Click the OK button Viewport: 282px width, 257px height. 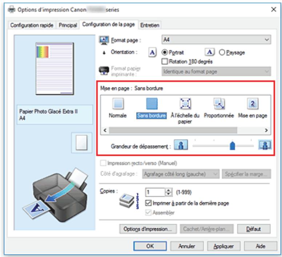click(150, 246)
